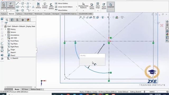Open the DisplayManager color ball tab
Viewport: 169px width, 95px height.
click(x=28, y=20)
